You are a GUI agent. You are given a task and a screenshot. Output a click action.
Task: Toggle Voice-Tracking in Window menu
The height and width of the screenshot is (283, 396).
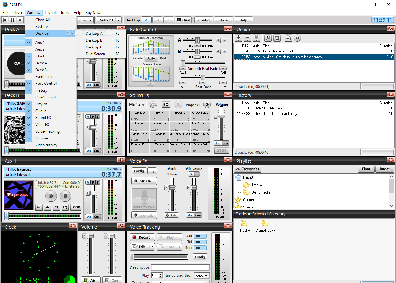pos(51,131)
